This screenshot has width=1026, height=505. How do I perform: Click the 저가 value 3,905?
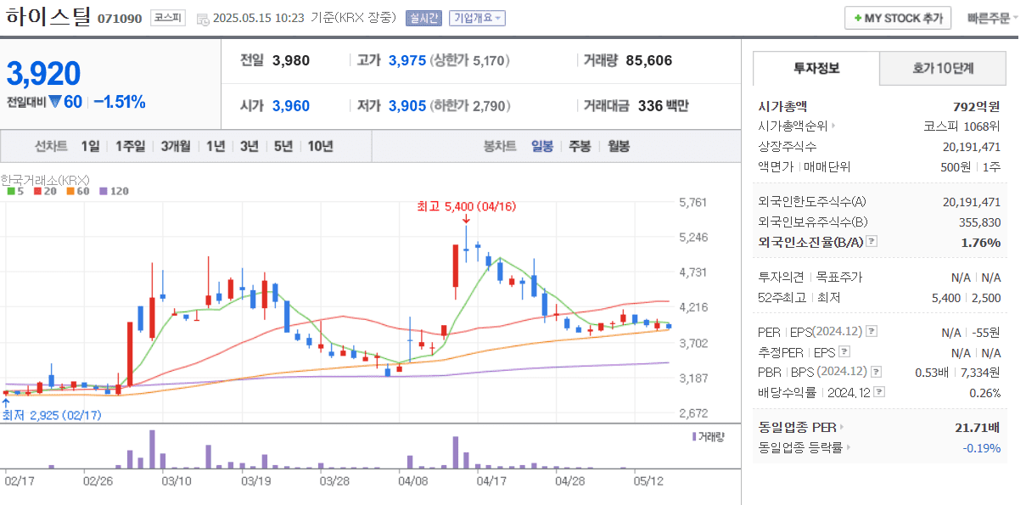tap(407, 106)
